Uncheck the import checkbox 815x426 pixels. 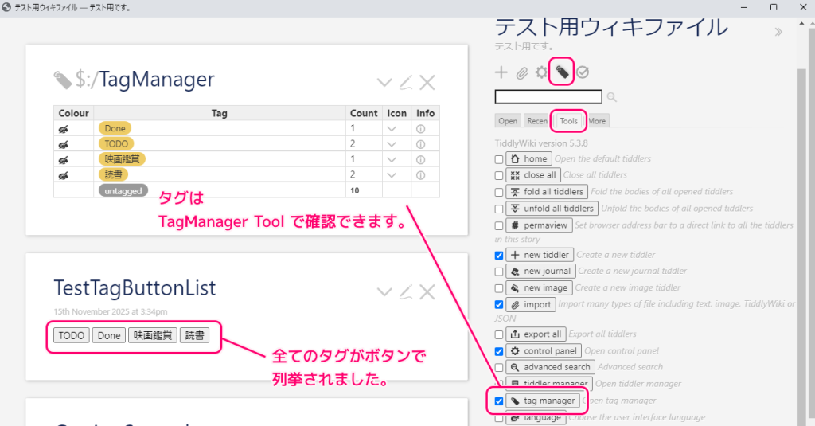click(499, 305)
